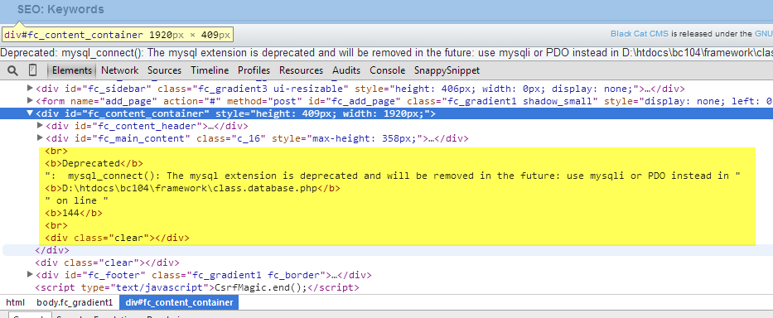The width and height of the screenshot is (773, 318).
Task: Open the SnappySnippet tab
Action: point(447,70)
